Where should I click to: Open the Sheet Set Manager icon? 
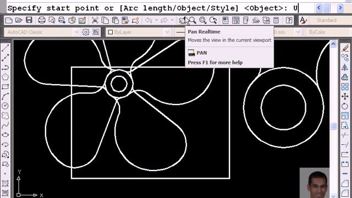click(x=256, y=20)
